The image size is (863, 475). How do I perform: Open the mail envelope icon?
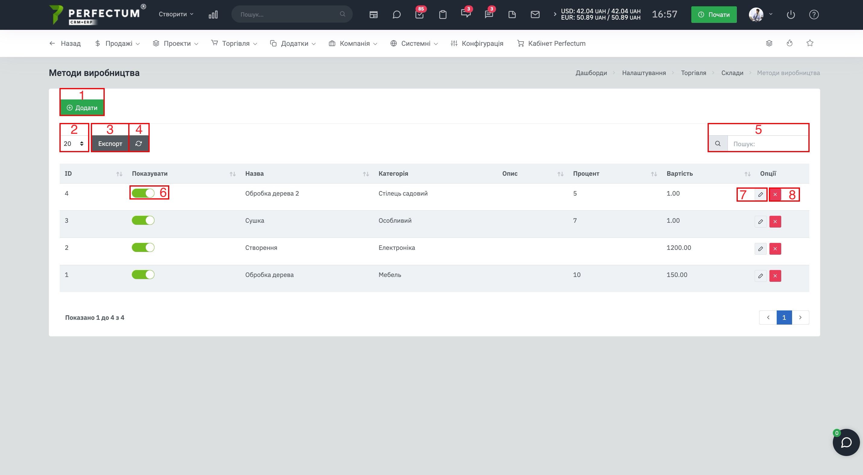tap(535, 14)
